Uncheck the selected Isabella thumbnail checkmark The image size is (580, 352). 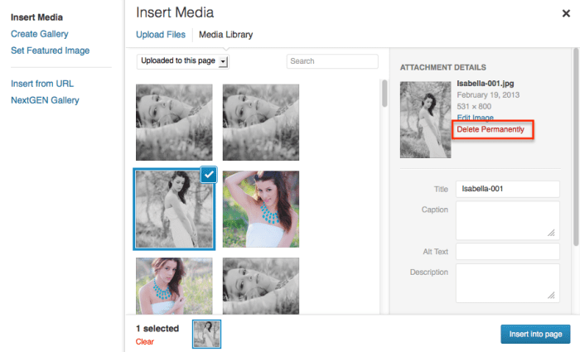[x=209, y=175]
